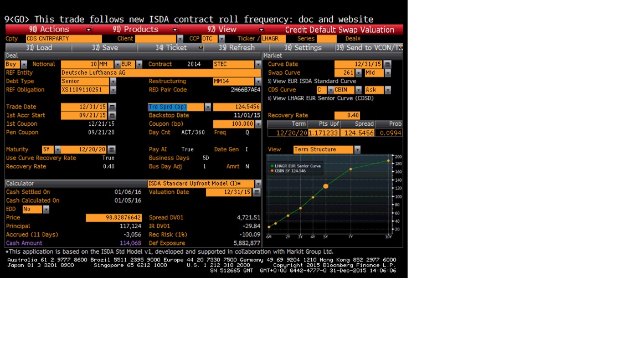This screenshot has height=359, width=638.
Task: Open the Curve Date calendar picker
Action: point(388,64)
